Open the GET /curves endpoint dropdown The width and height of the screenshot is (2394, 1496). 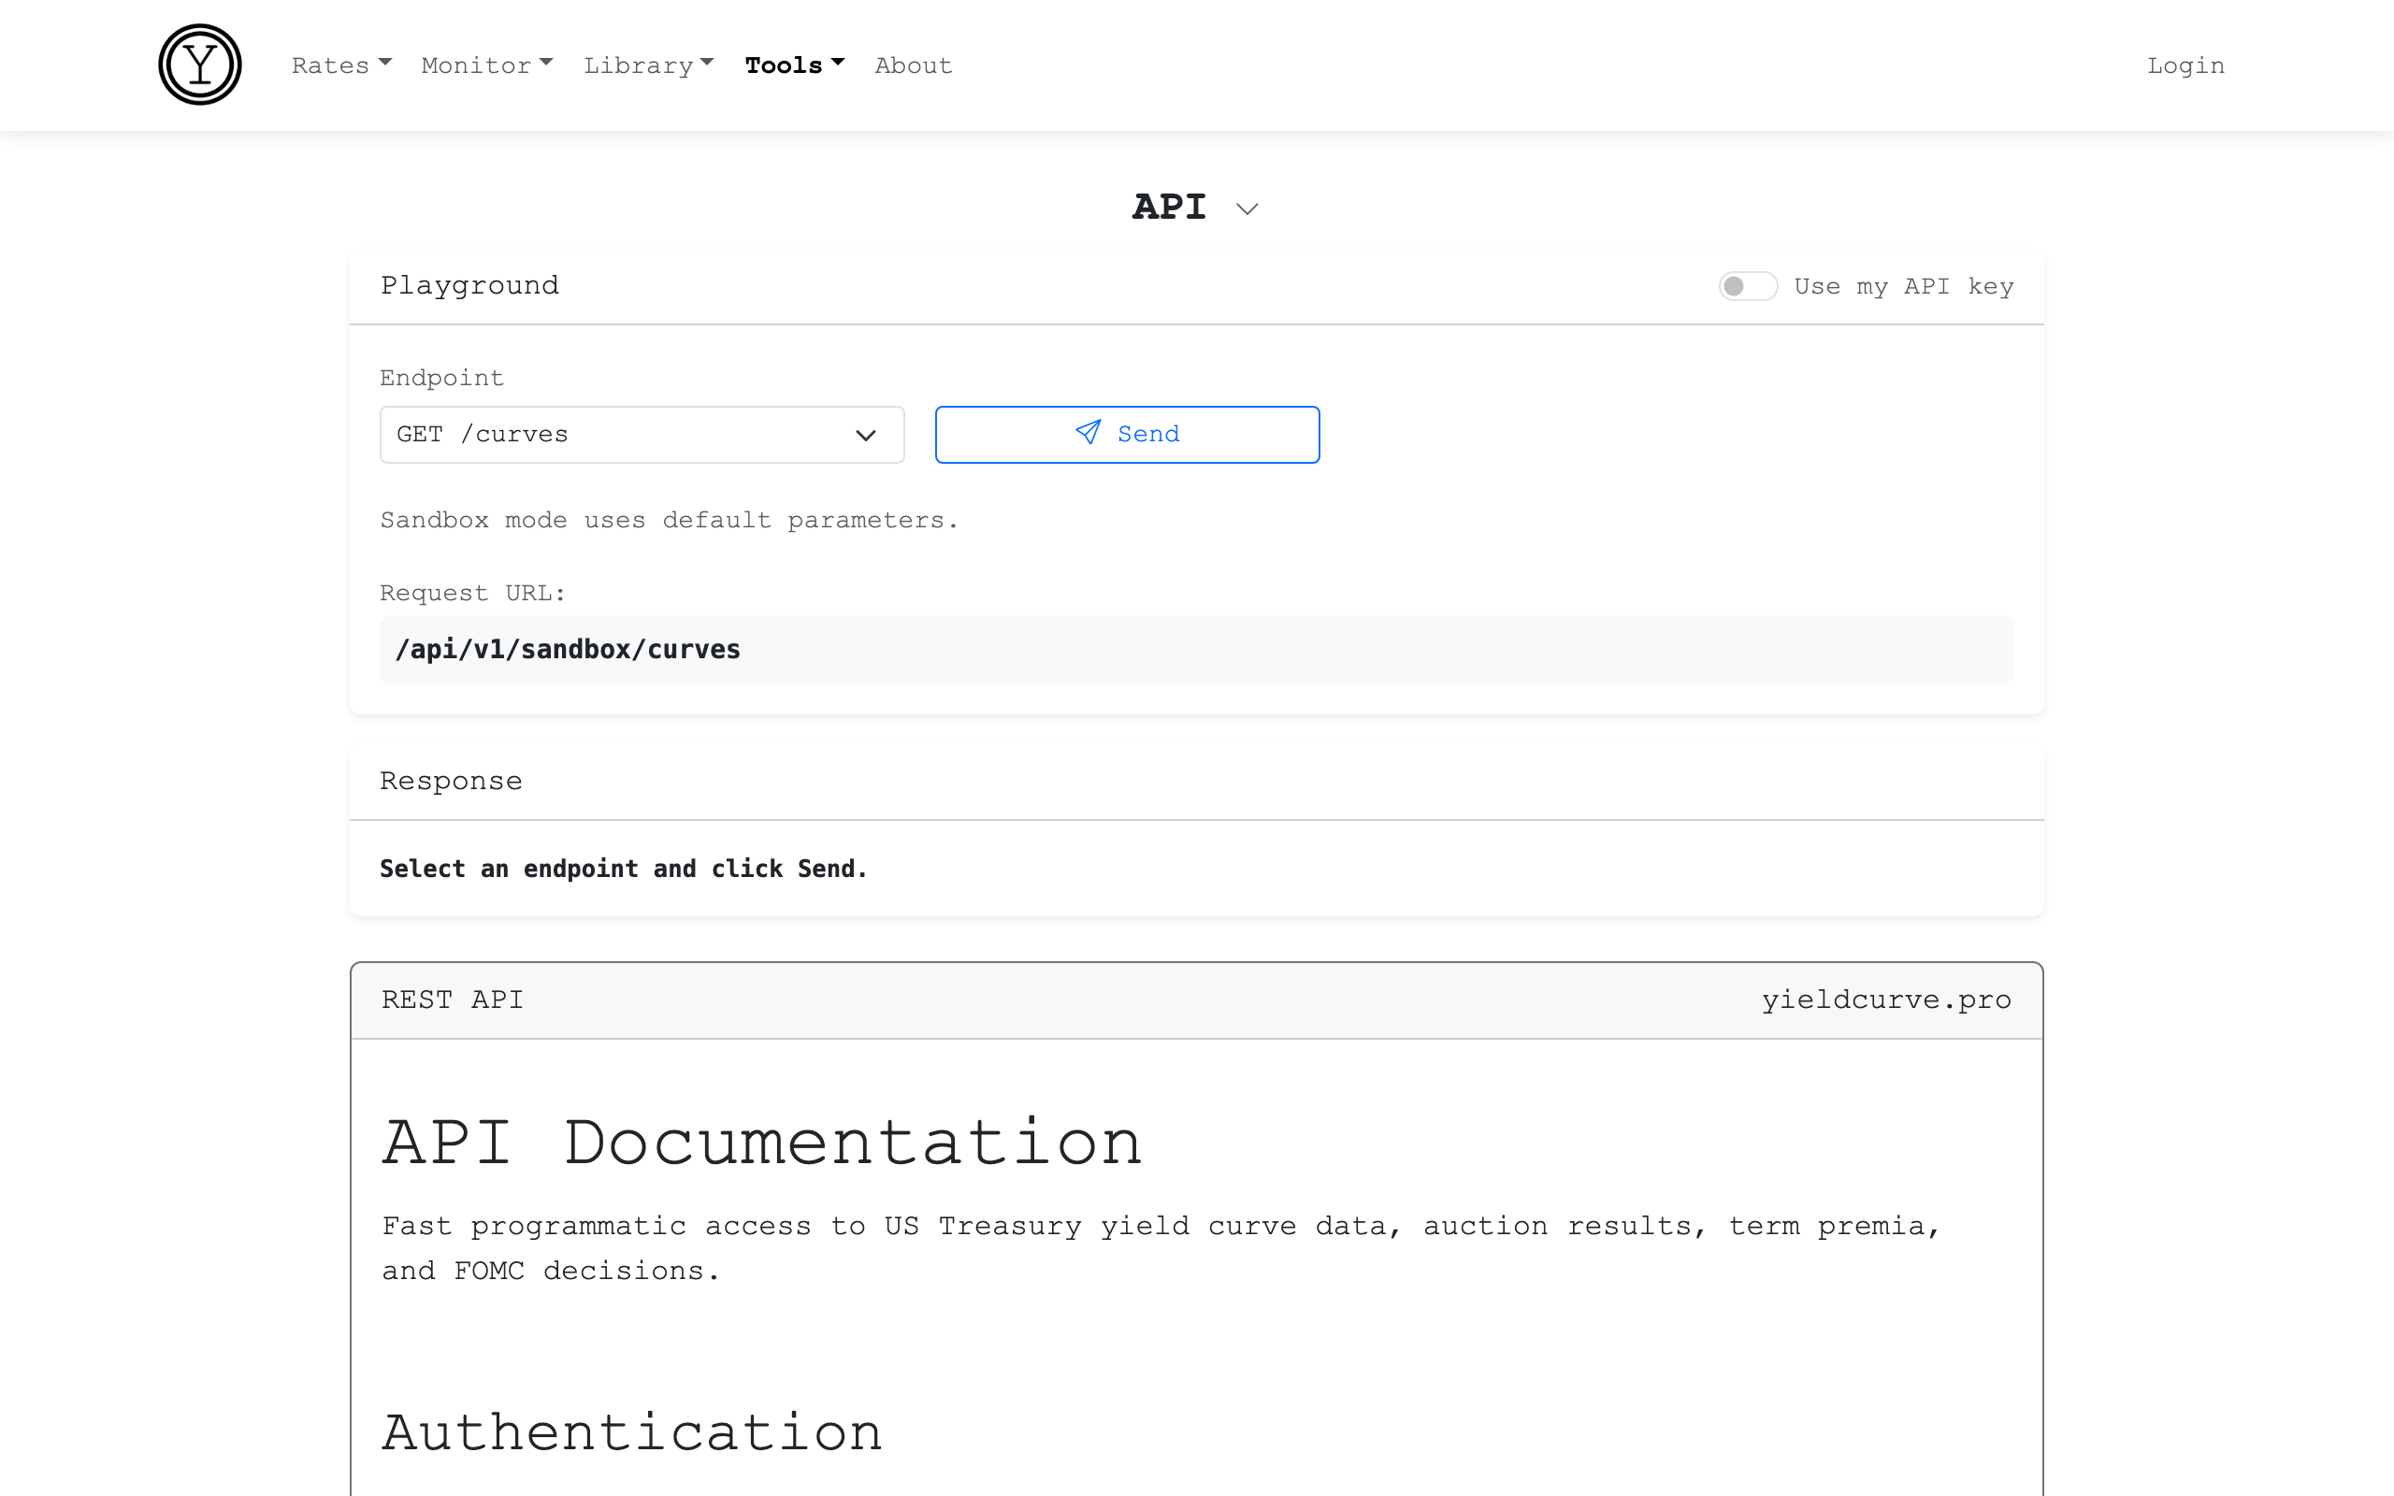[641, 435]
